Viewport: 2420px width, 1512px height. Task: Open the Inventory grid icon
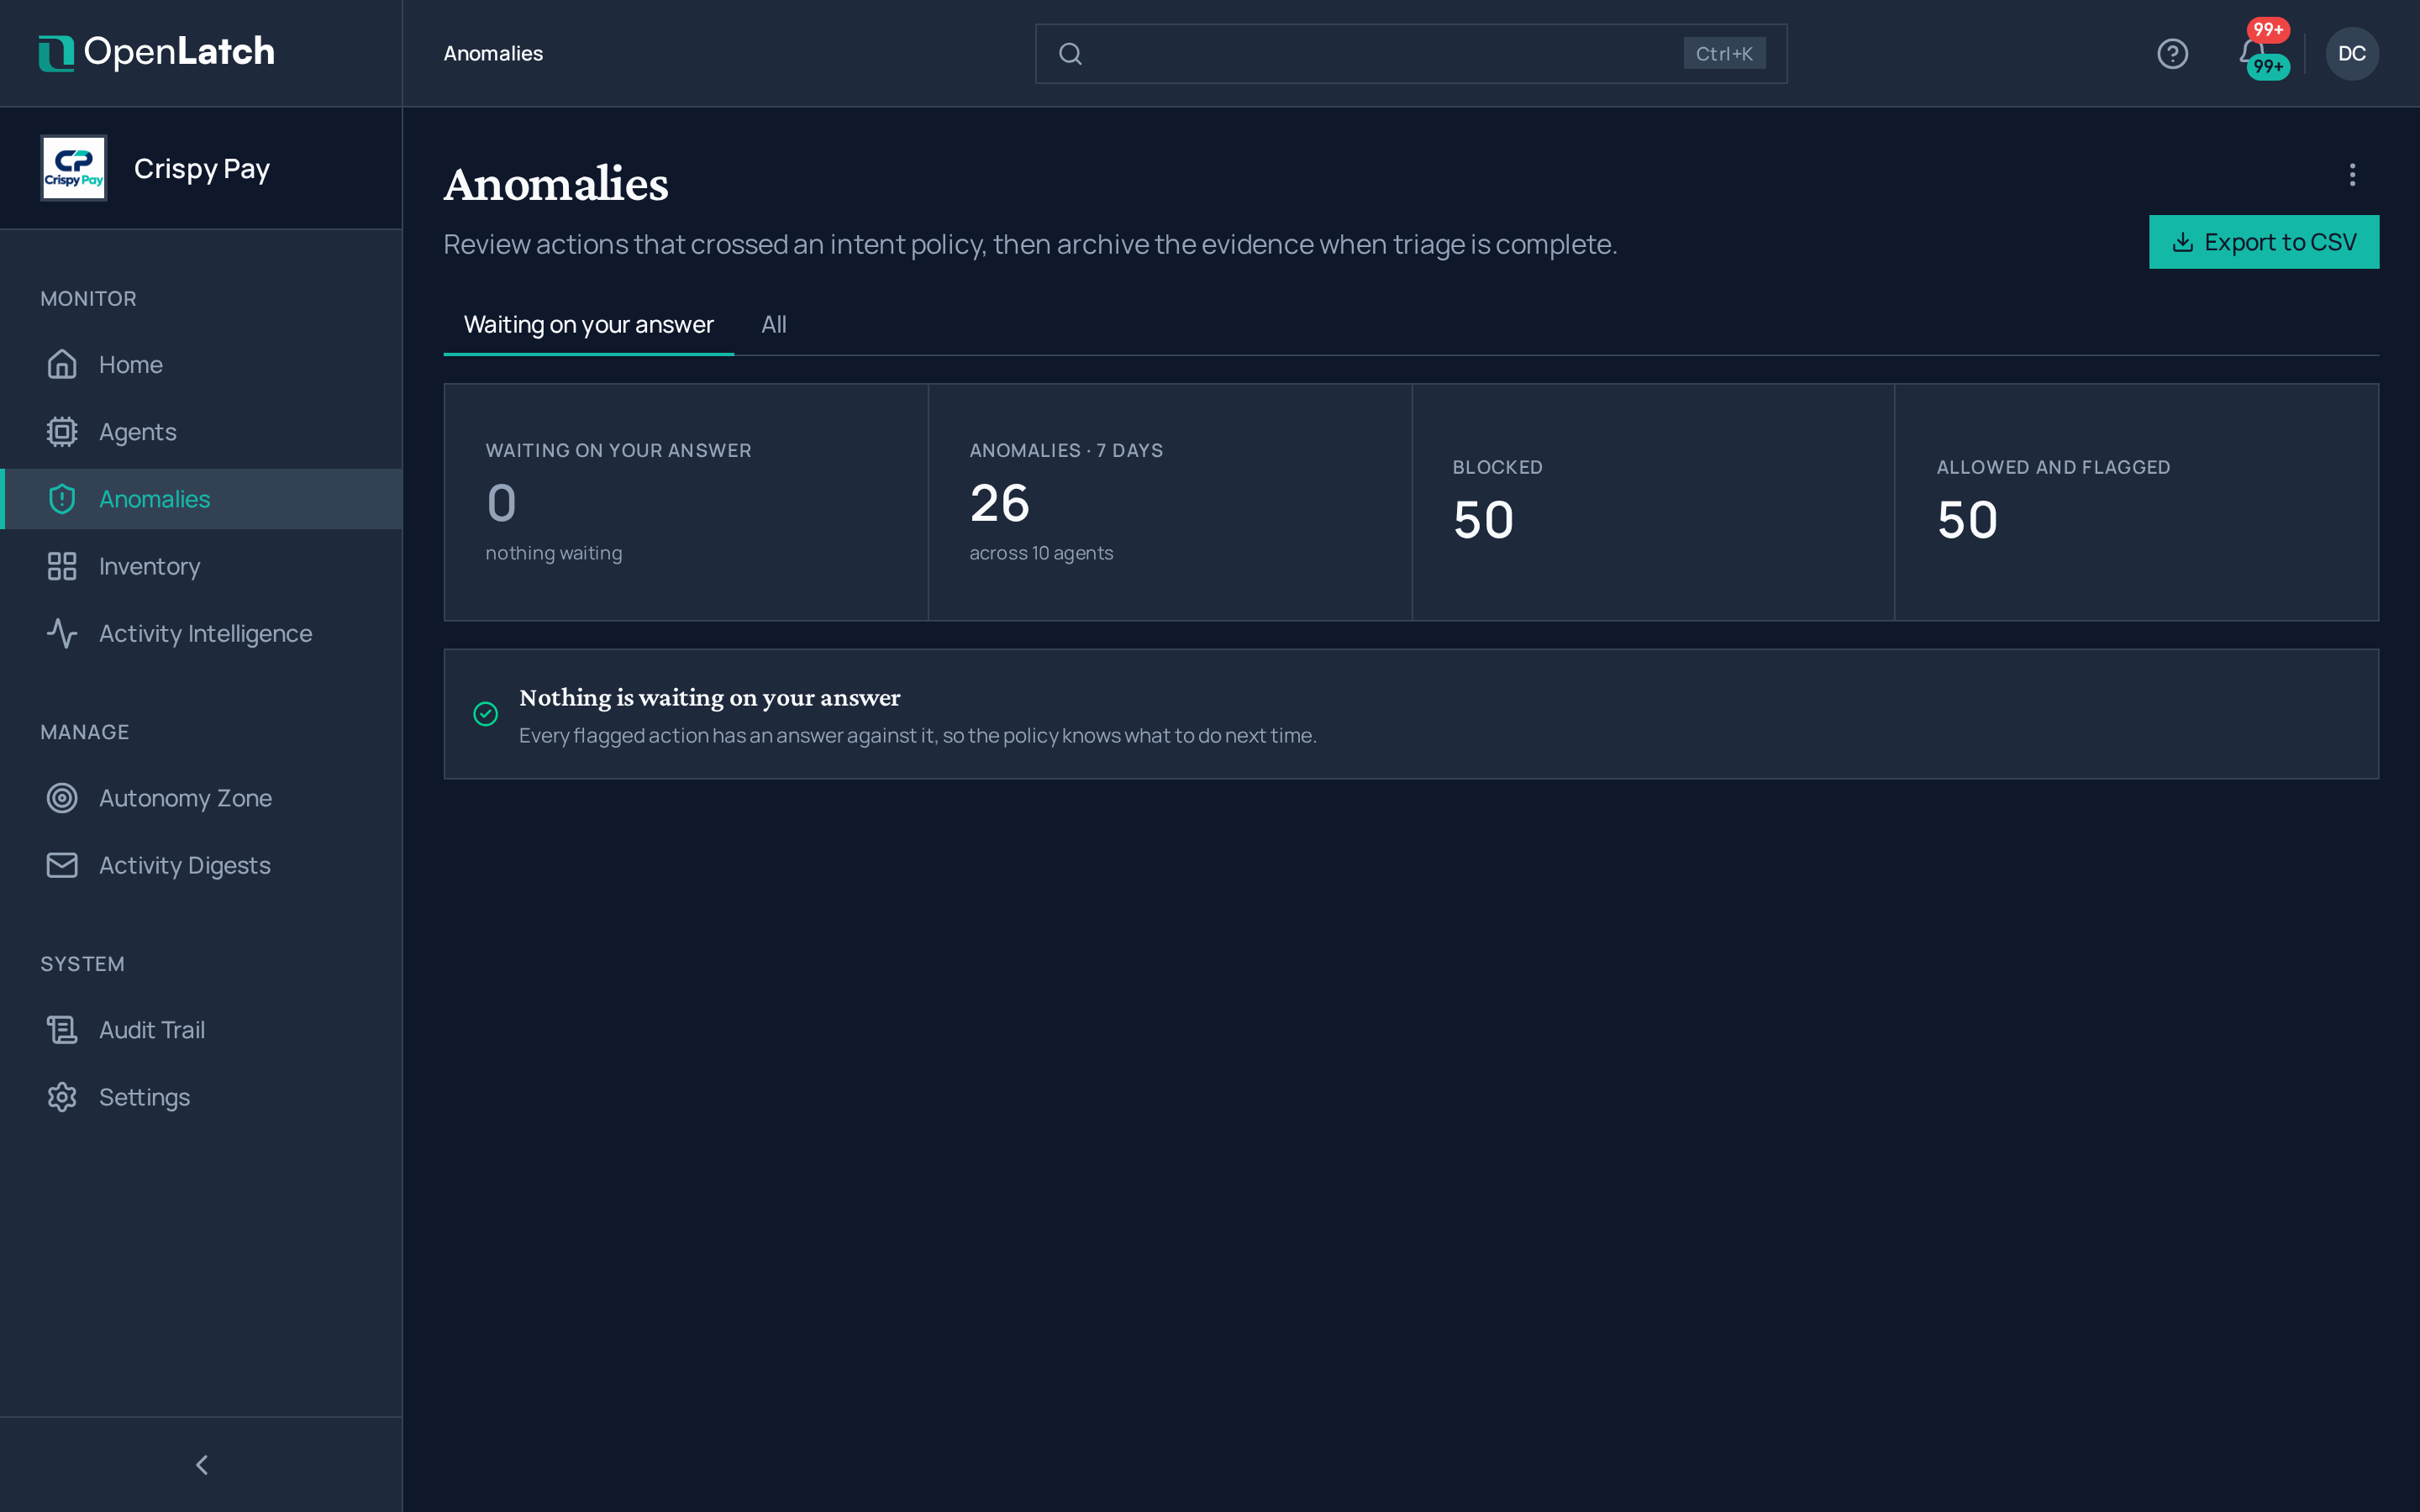pyautogui.click(x=62, y=566)
